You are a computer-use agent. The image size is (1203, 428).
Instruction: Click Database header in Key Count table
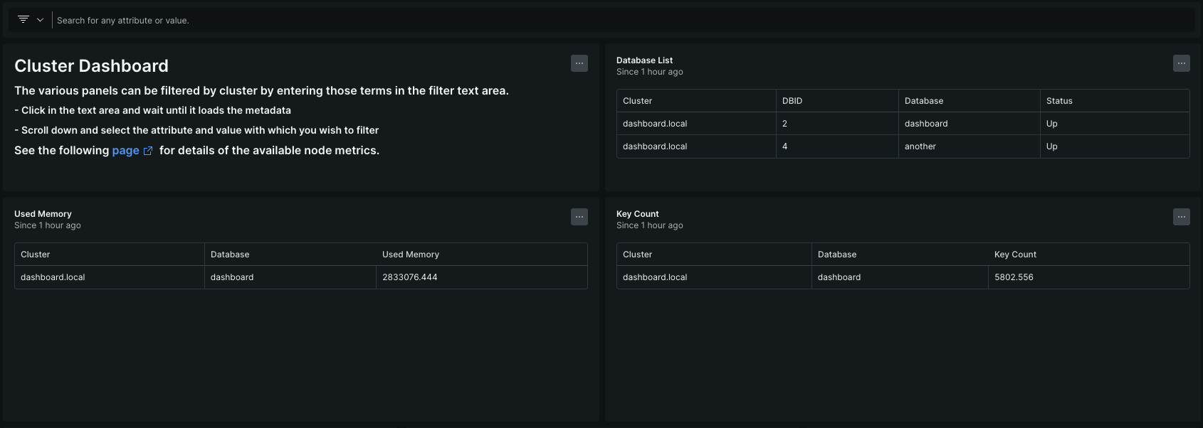pyautogui.click(x=837, y=255)
